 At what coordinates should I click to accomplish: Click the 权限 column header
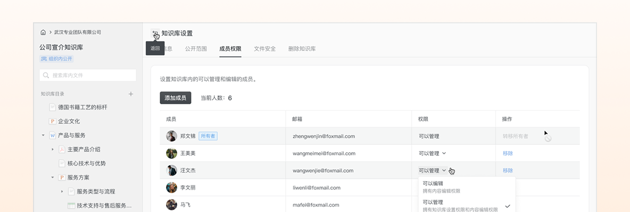(423, 119)
